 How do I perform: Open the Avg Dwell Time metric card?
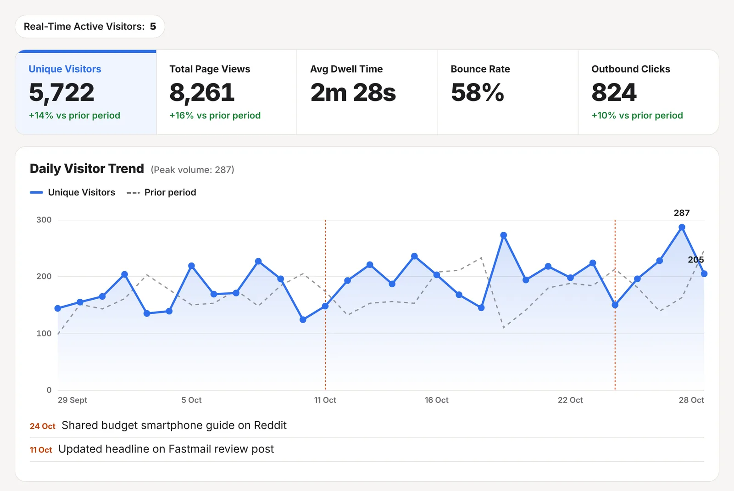(x=367, y=92)
